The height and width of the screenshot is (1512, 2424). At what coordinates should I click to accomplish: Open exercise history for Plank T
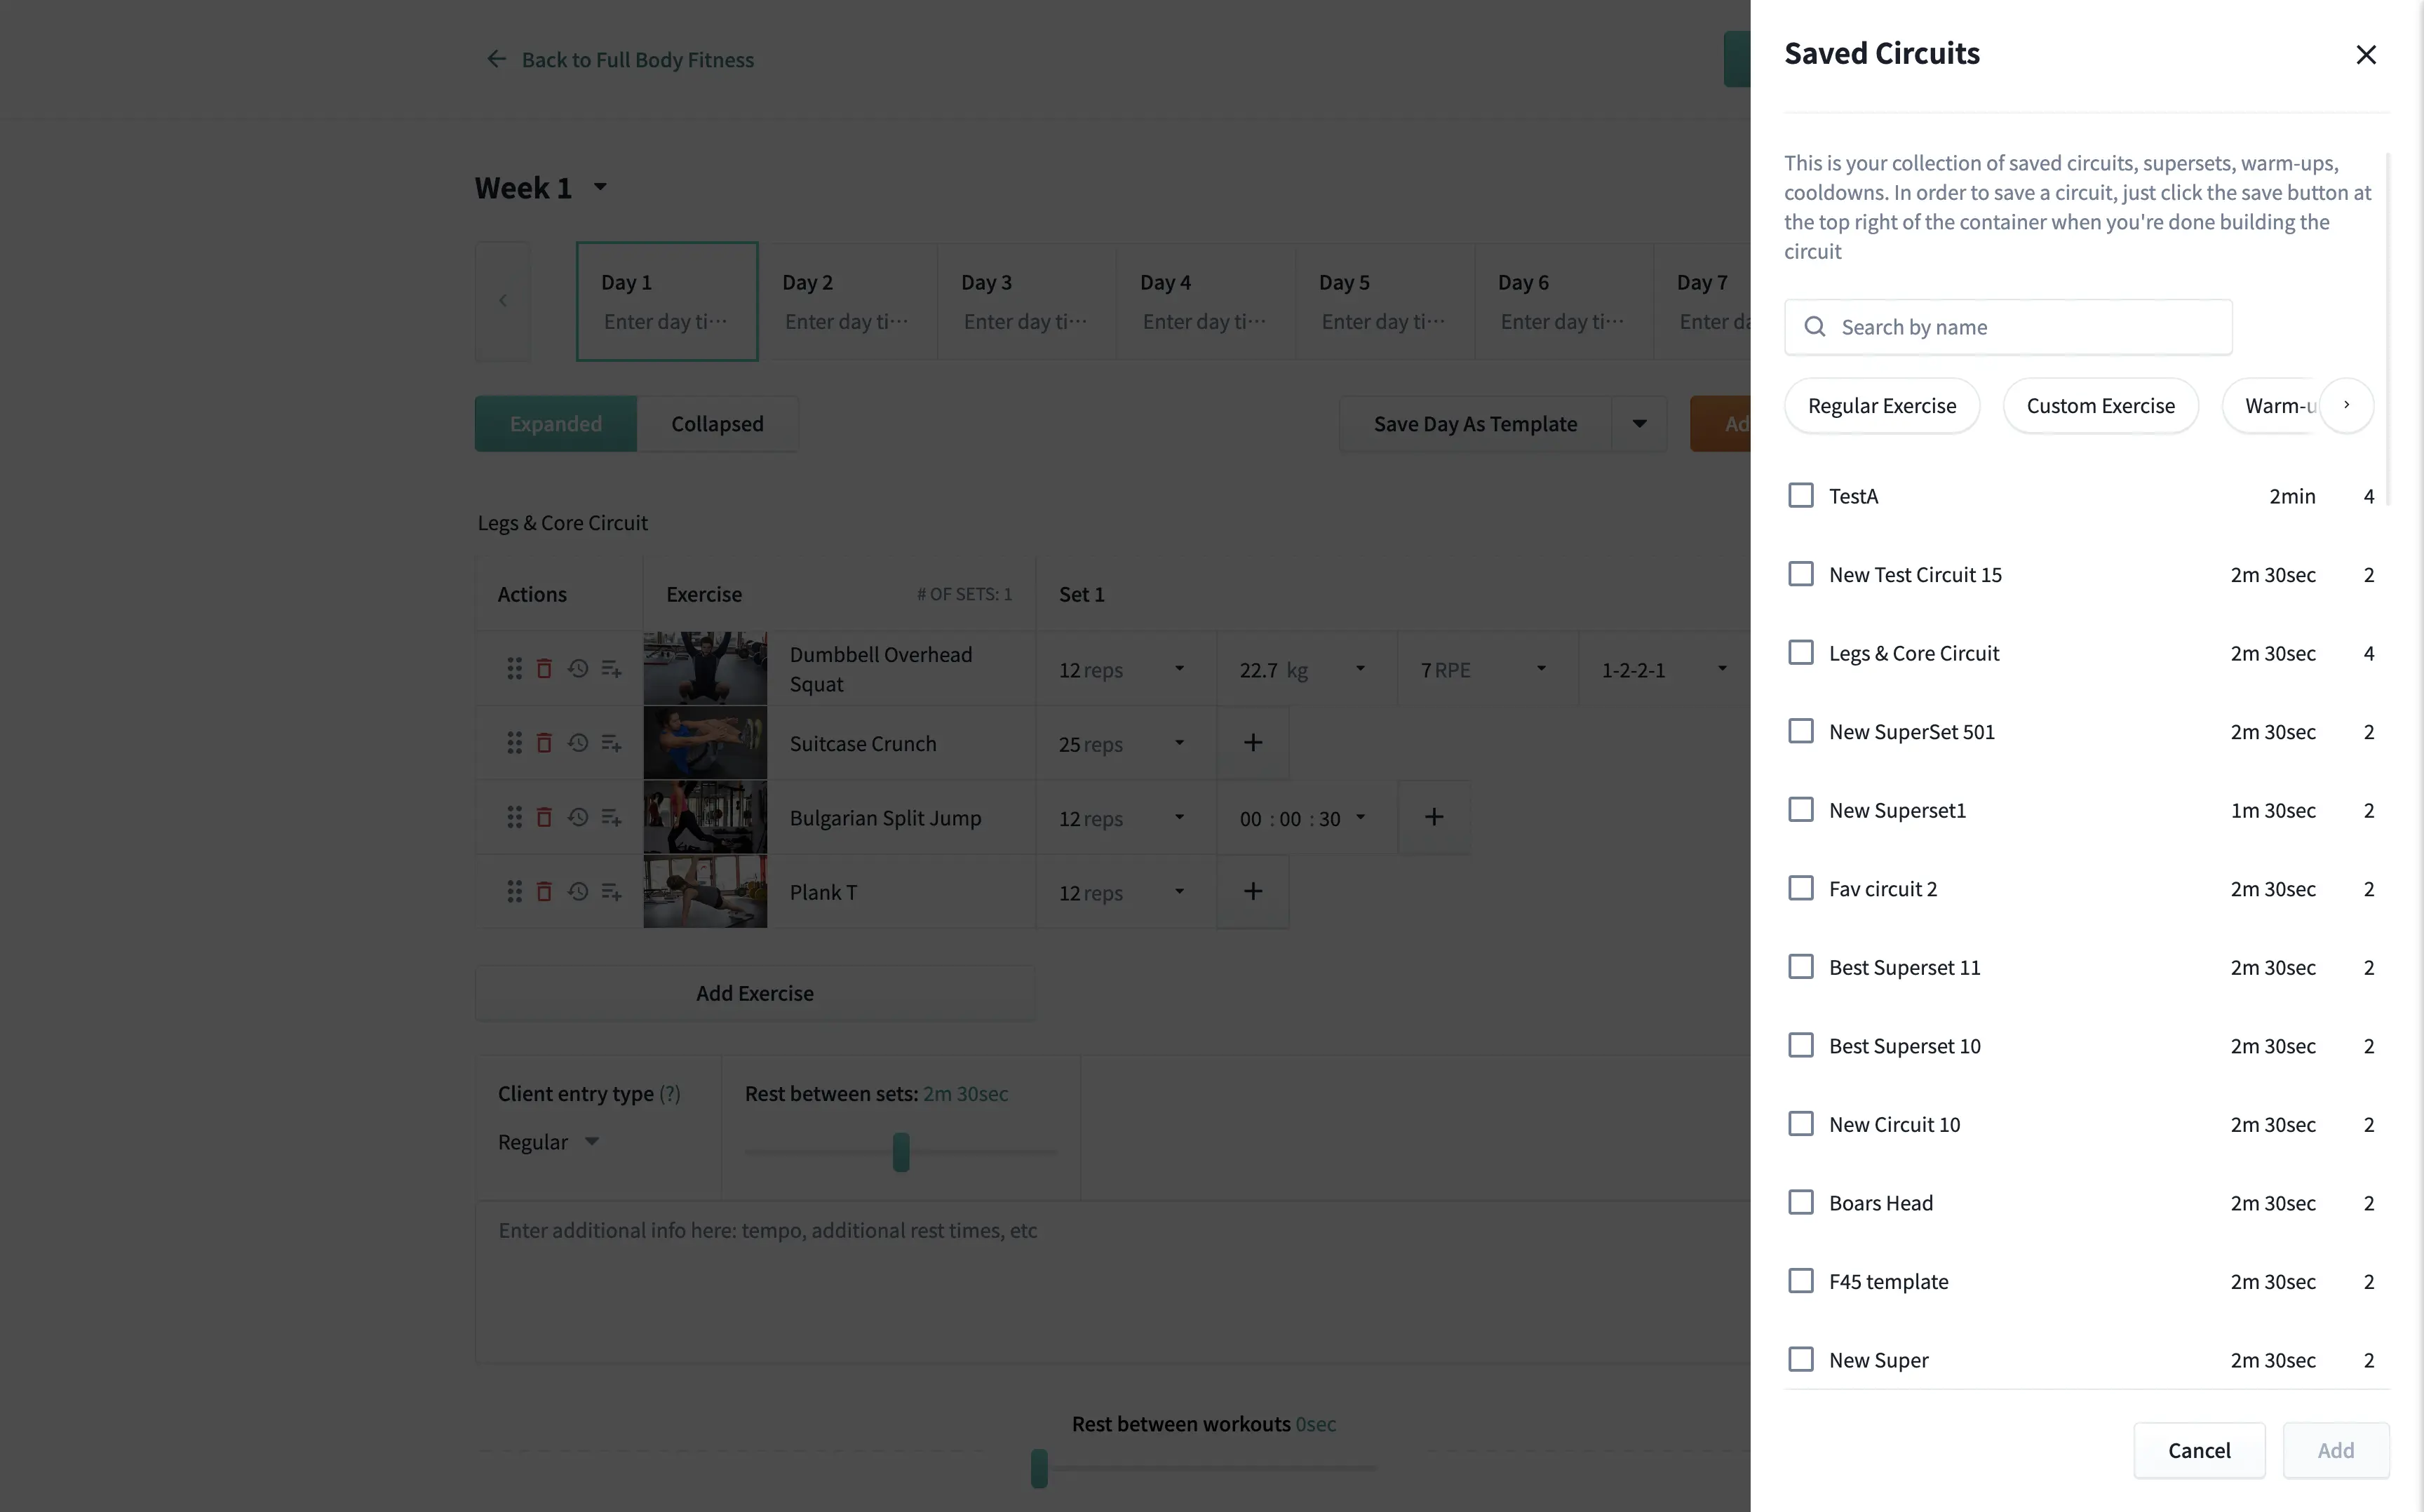coord(578,891)
